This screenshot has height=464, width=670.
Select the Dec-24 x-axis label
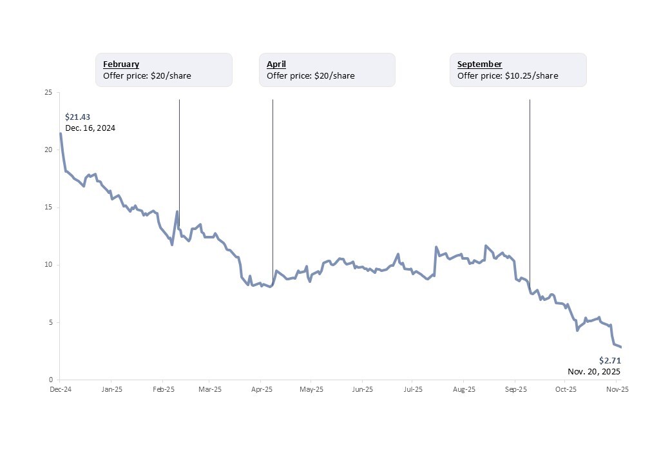(x=60, y=389)
